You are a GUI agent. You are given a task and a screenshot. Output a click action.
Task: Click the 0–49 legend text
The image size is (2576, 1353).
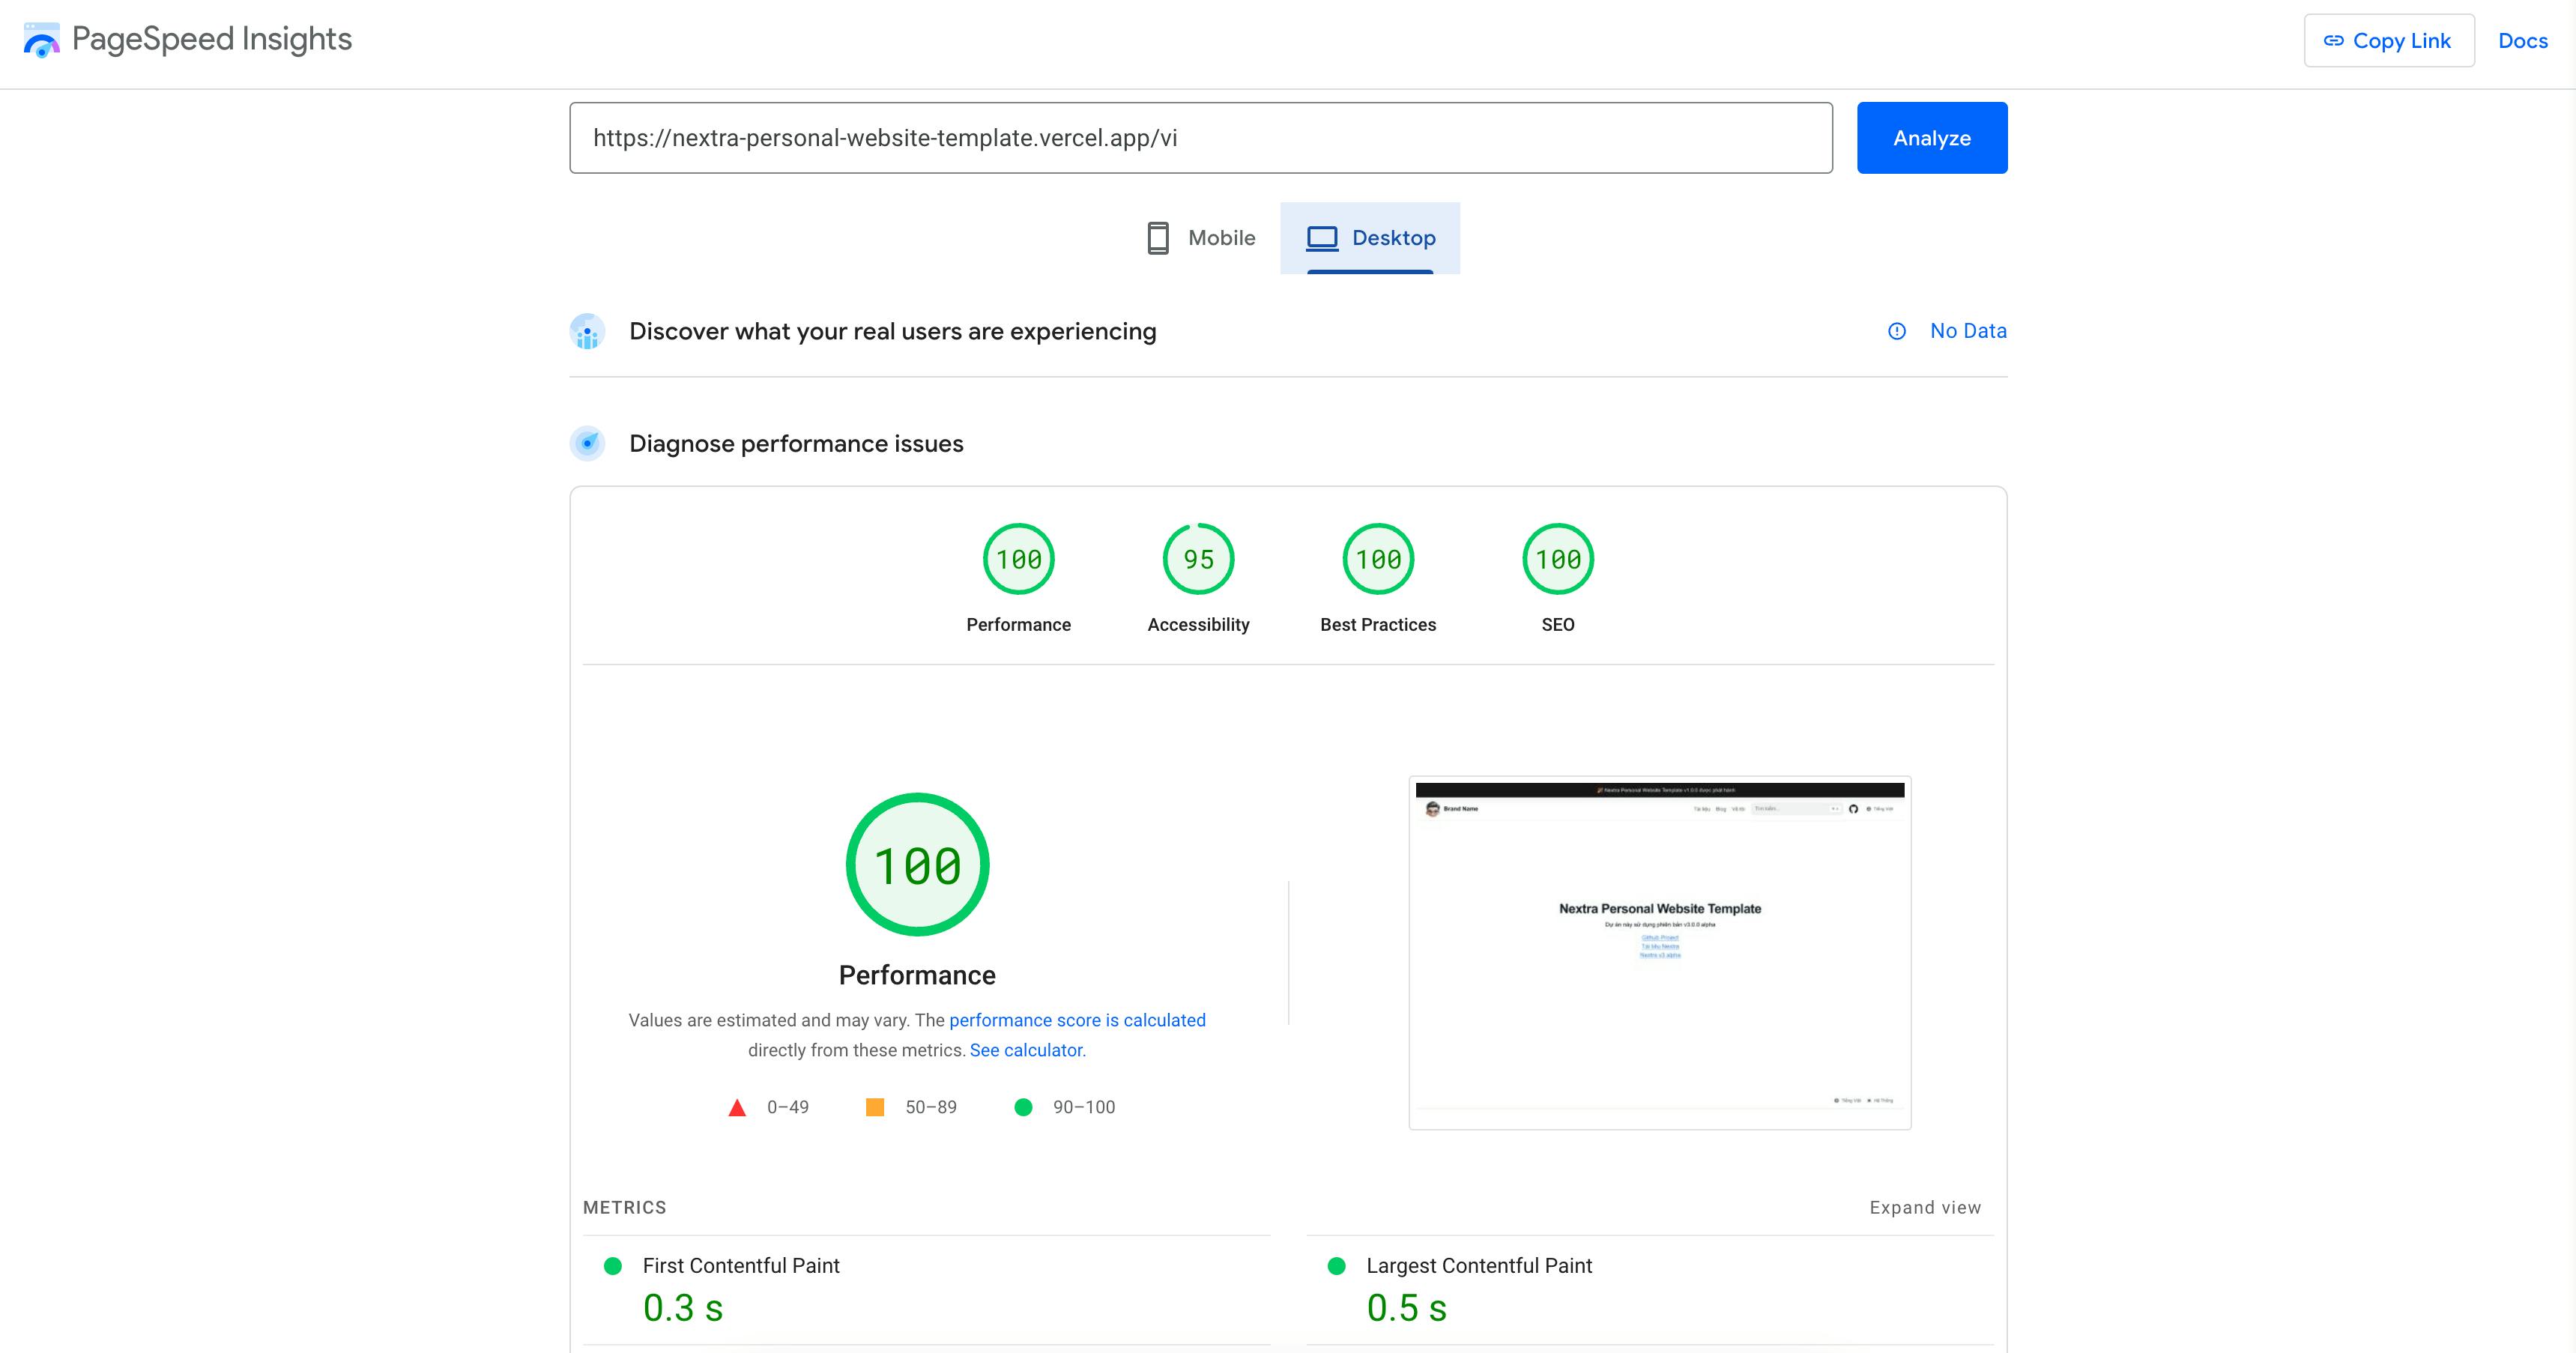tap(788, 1107)
